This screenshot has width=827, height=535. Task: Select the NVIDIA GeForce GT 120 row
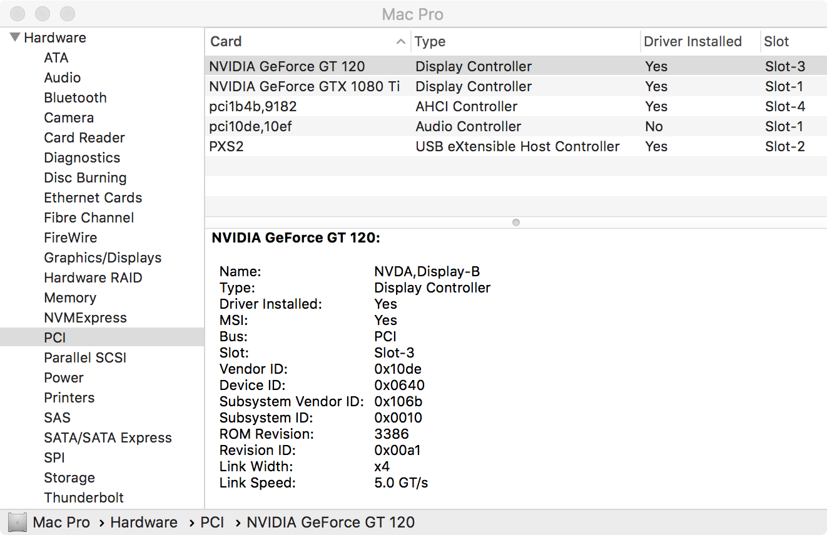coord(516,66)
